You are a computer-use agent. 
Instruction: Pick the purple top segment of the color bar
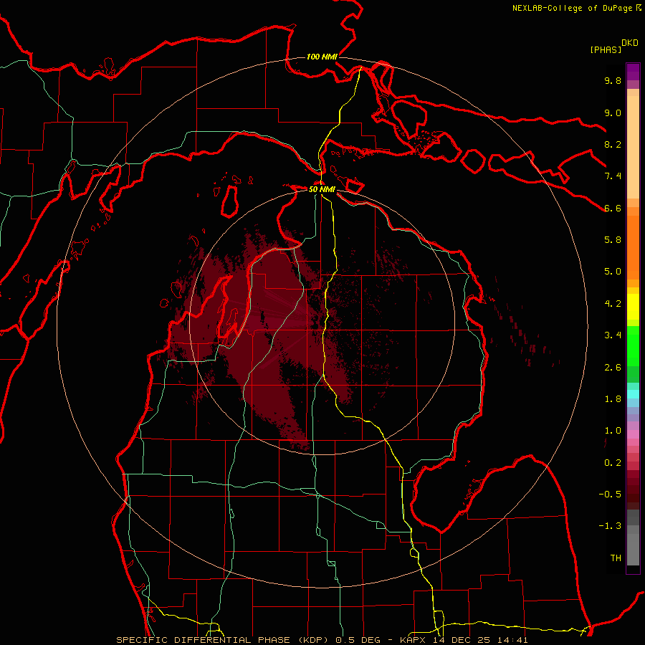[633, 72]
